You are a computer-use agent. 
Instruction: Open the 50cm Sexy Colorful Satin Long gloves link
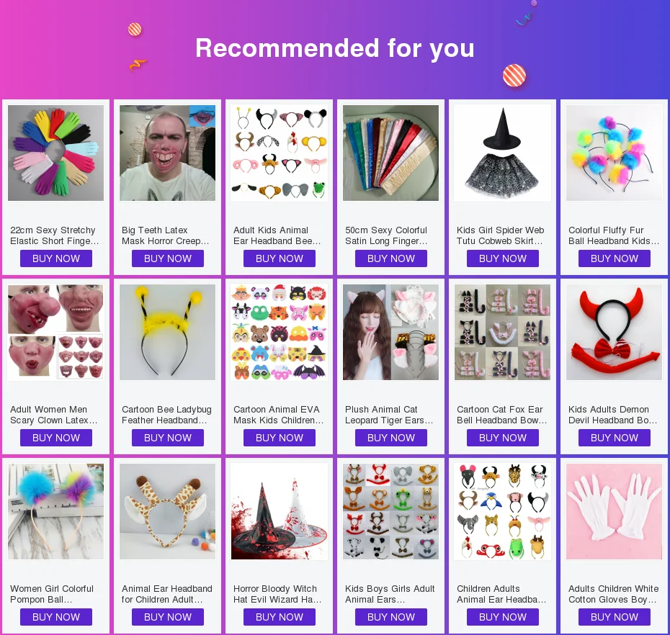[x=386, y=235]
